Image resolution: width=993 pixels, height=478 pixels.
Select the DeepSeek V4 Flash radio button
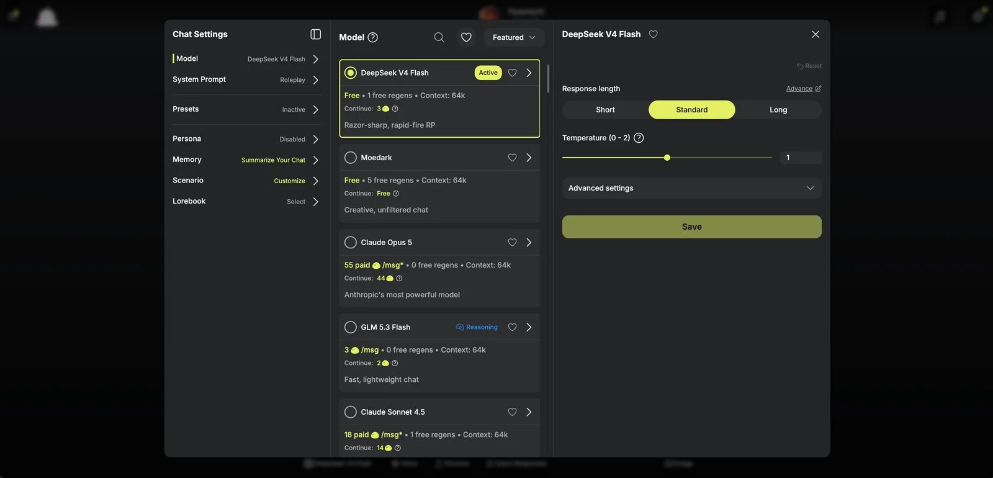coord(351,73)
